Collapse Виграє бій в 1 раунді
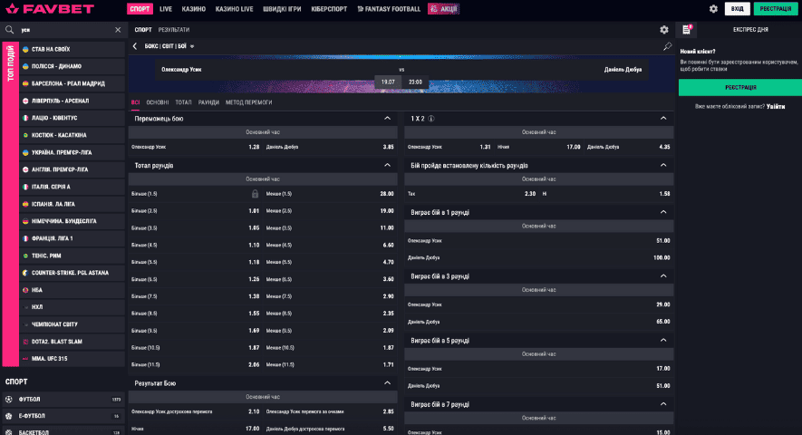The image size is (802, 435). pos(663,212)
